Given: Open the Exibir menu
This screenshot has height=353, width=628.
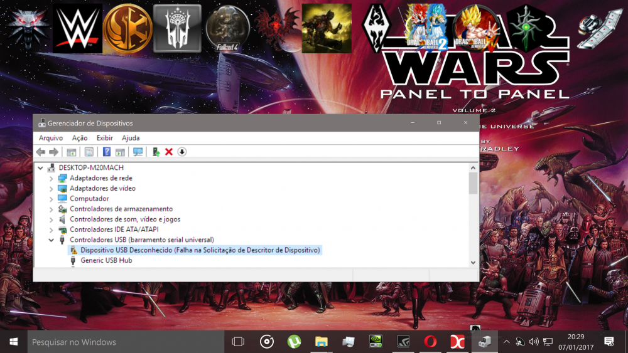Looking at the screenshot, I should 104,138.
